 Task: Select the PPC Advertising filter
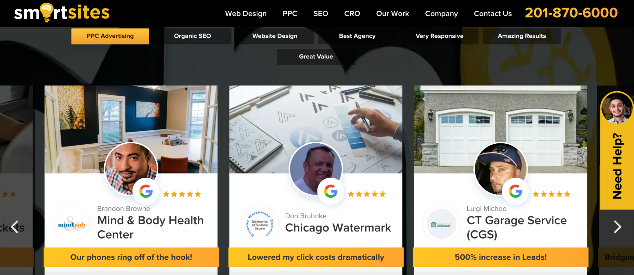[x=110, y=36]
